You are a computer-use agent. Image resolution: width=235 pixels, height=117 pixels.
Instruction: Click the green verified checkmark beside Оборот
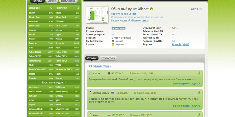[151, 9]
